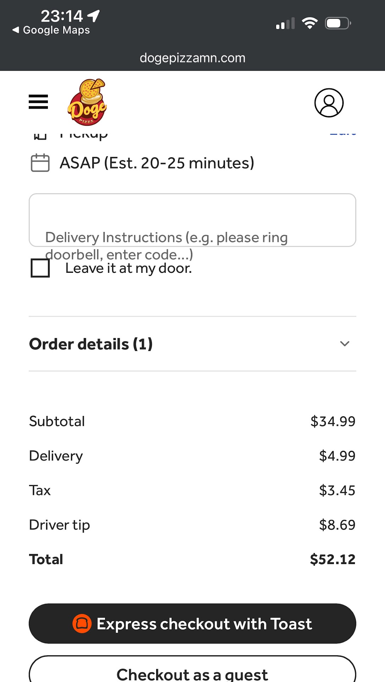Open the user account profile icon
Image resolution: width=385 pixels, height=682 pixels.
click(x=329, y=103)
